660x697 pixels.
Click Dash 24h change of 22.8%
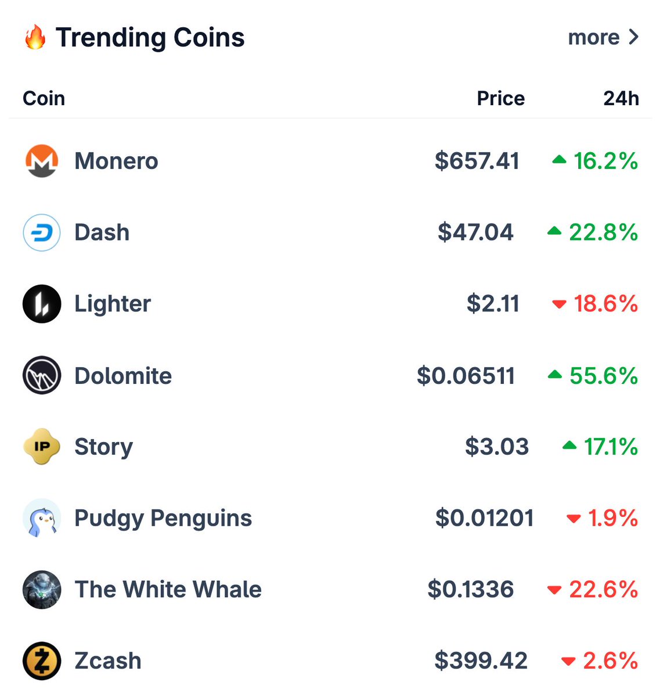point(603,232)
